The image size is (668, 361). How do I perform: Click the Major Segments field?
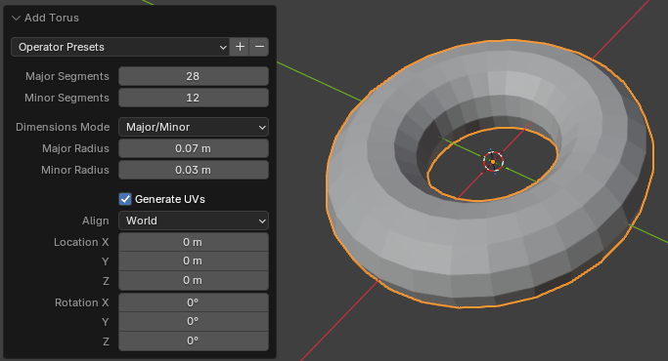pyautogui.click(x=194, y=76)
